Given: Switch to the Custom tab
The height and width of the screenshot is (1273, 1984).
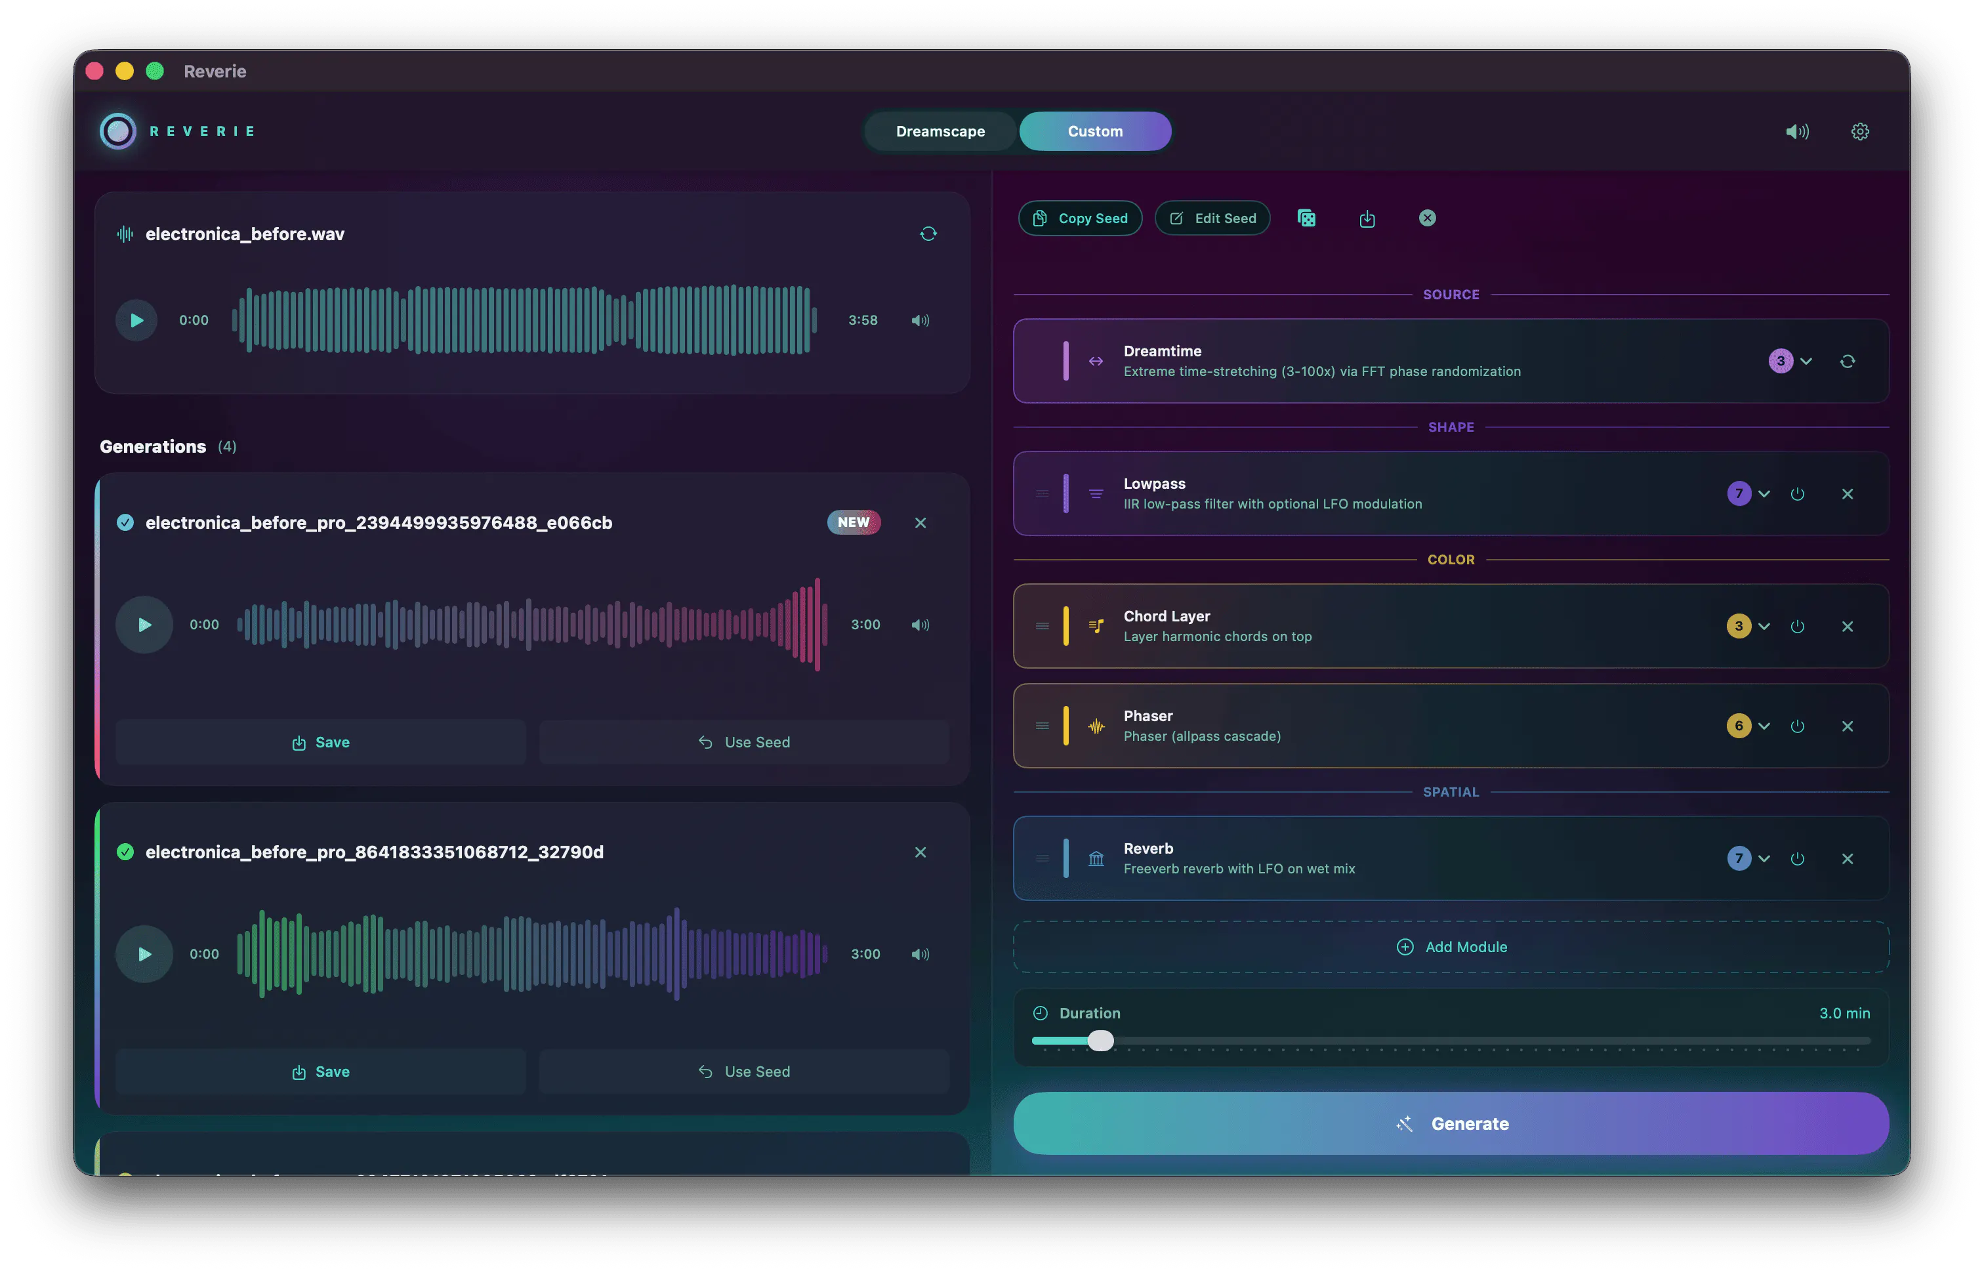Looking at the screenshot, I should [x=1094, y=131].
